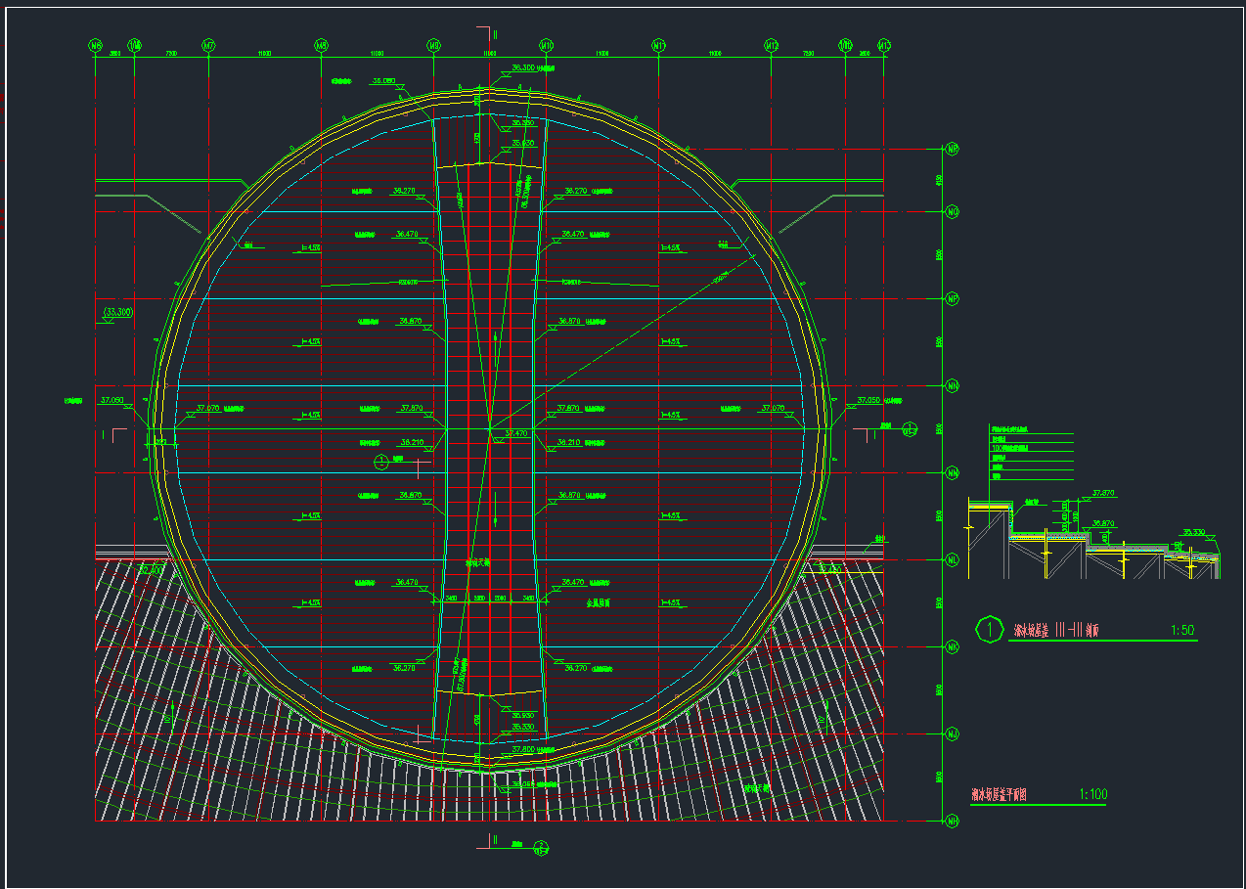1246x889 pixels.
Task: Select the (33.300) elevation text
Action: (x=117, y=312)
